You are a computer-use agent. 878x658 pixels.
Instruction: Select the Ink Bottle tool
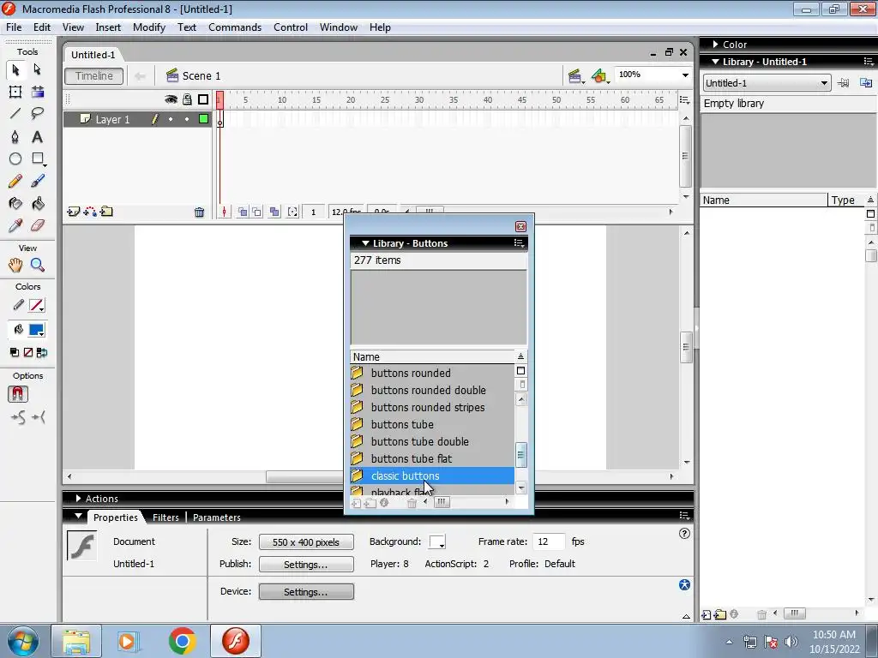(x=15, y=203)
